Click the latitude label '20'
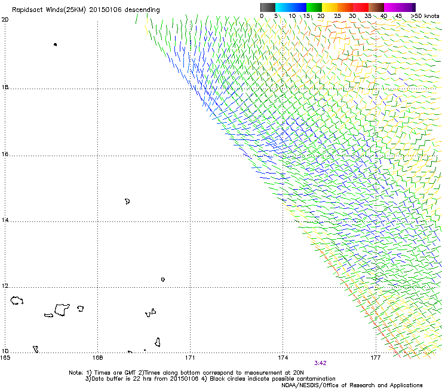The height and width of the screenshot is (389, 442). (5, 20)
